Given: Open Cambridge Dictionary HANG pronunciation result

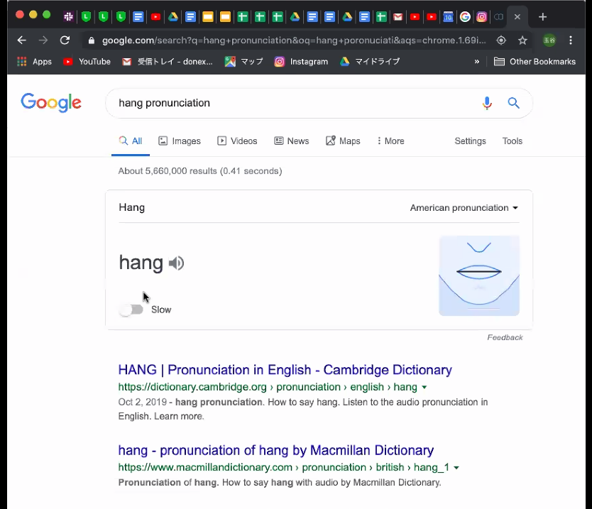Looking at the screenshot, I should click(285, 370).
